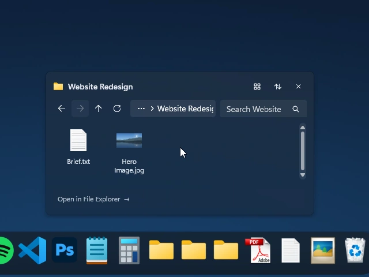This screenshot has width=369, height=277.
Task: Go up one folder level
Action: pos(99,108)
